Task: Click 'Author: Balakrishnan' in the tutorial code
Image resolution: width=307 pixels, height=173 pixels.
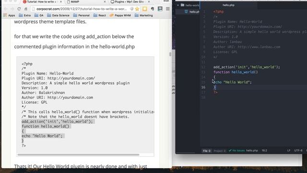Action: pos(43,93)
